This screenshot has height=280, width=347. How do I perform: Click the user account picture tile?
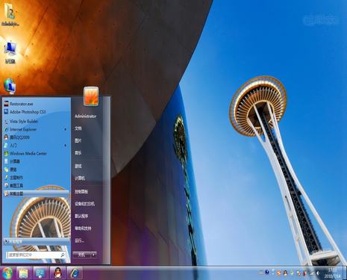point(91,96)
